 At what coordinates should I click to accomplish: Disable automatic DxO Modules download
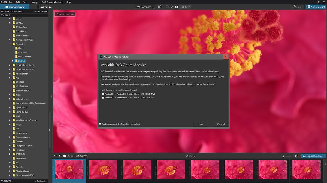100,124
